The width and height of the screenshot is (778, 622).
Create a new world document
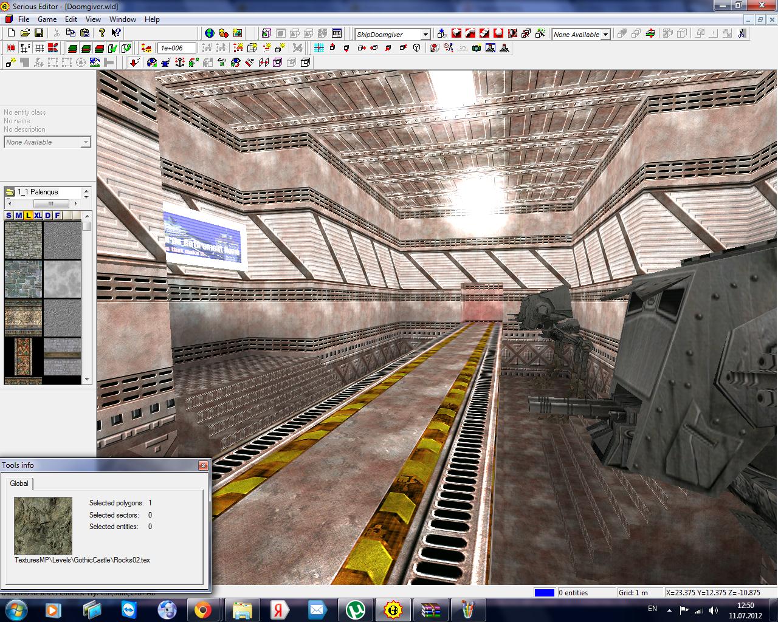[x=11, y=33]
